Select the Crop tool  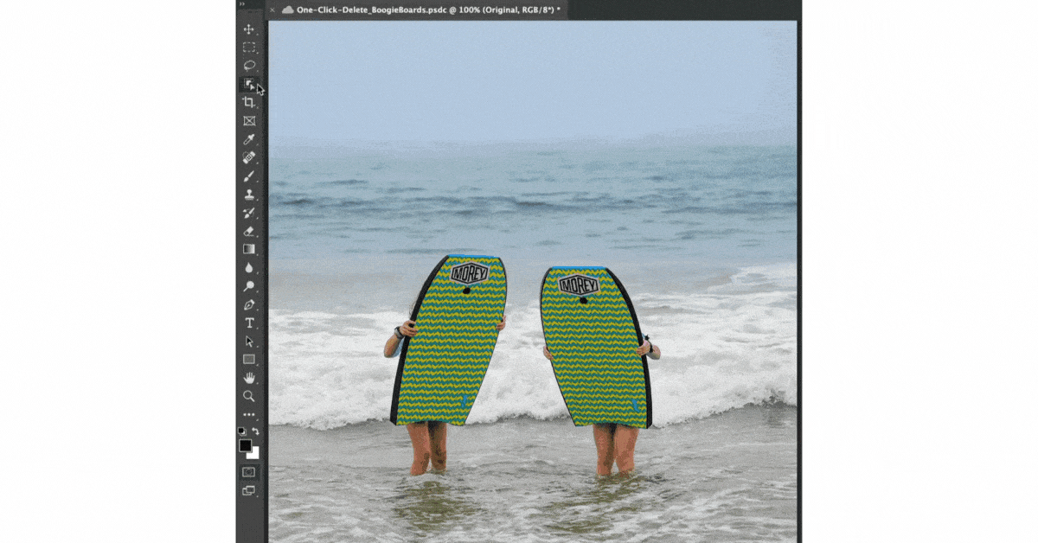(x=249, y=103)
